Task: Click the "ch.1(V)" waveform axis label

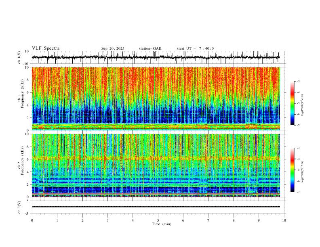Action: (x=19, y=57)
